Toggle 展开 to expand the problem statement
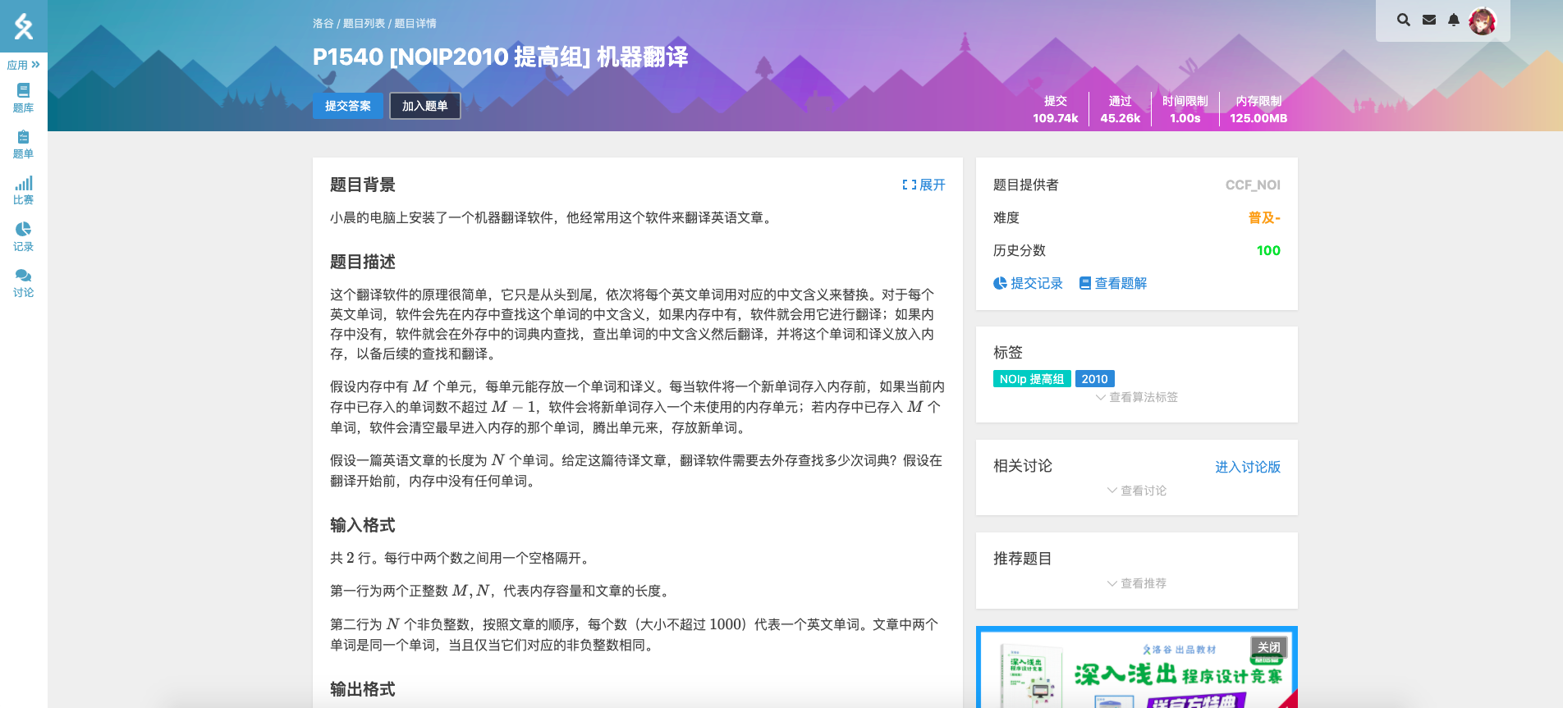The image size is (1563, 708). tap(924, 185)
